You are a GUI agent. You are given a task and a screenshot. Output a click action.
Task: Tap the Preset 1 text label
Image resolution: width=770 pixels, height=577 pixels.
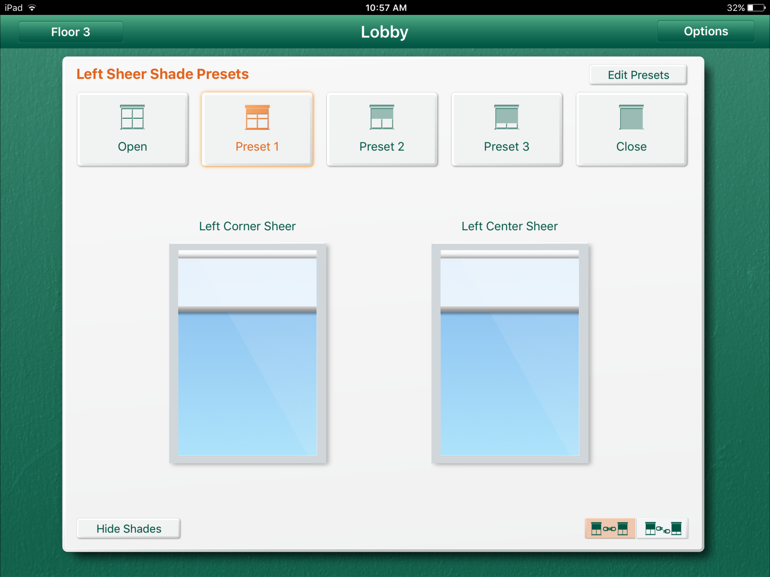point(257,147)
